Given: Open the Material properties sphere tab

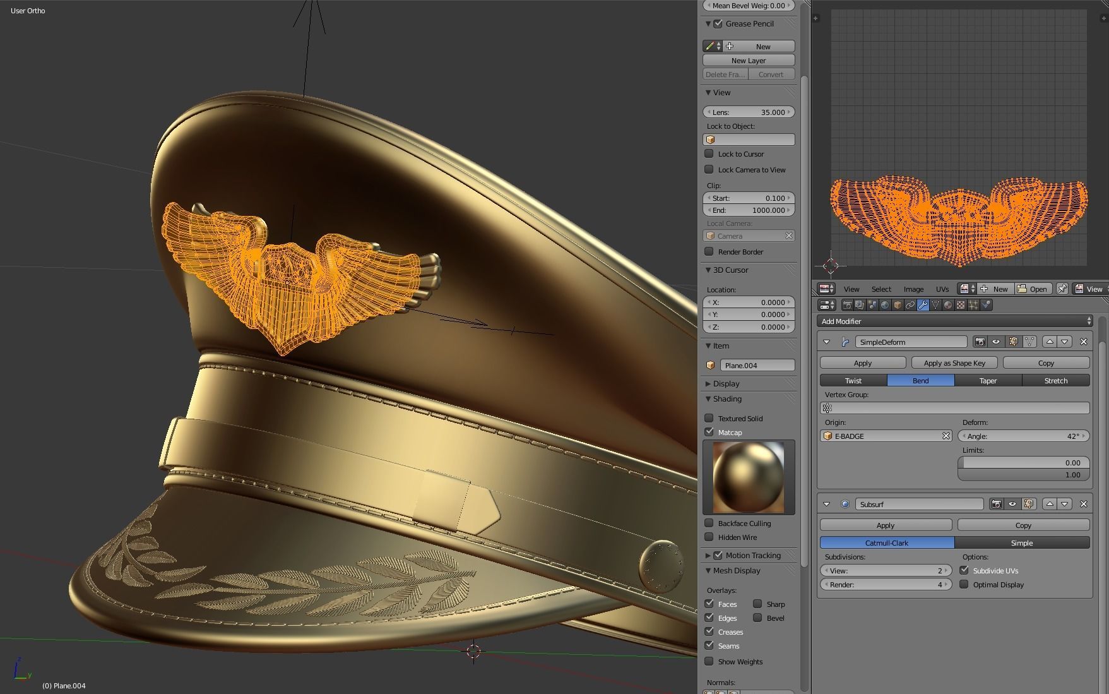Looking at the screenshot, I should pyautogui.click(x=948, y=305).
